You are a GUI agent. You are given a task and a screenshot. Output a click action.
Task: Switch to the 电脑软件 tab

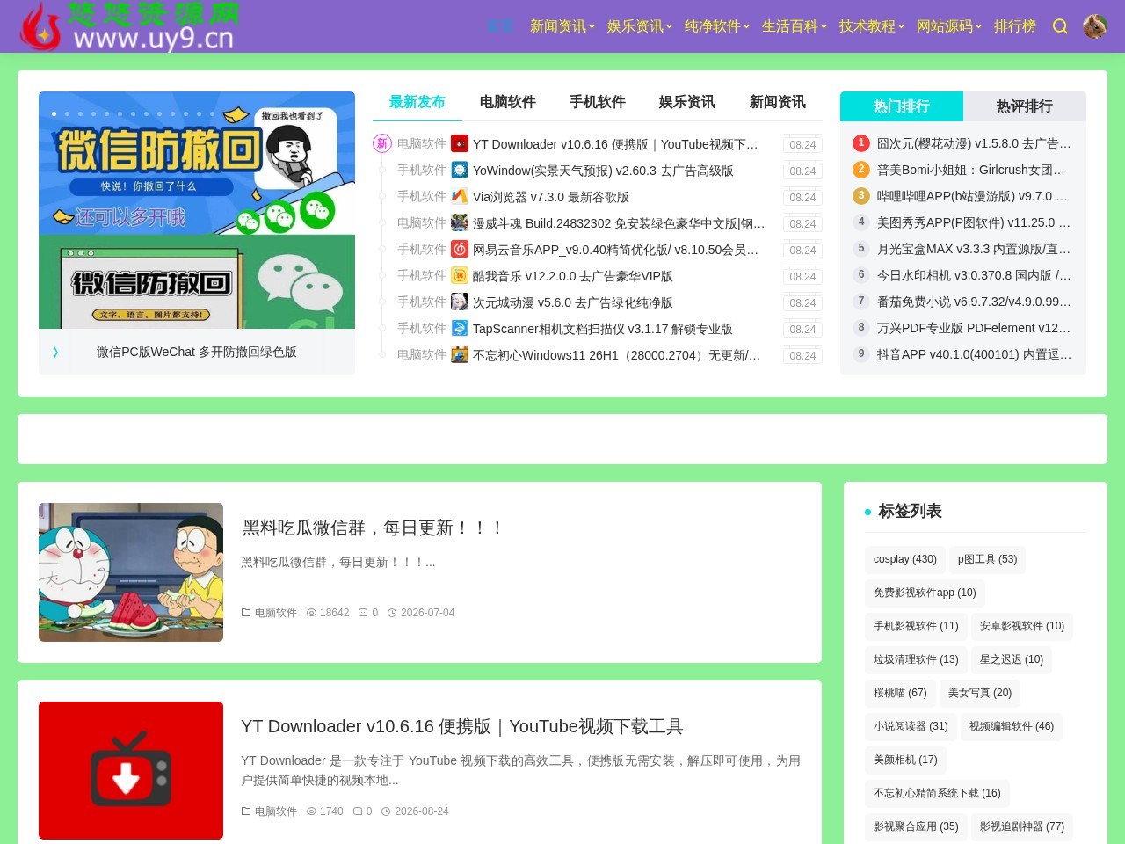508,102
